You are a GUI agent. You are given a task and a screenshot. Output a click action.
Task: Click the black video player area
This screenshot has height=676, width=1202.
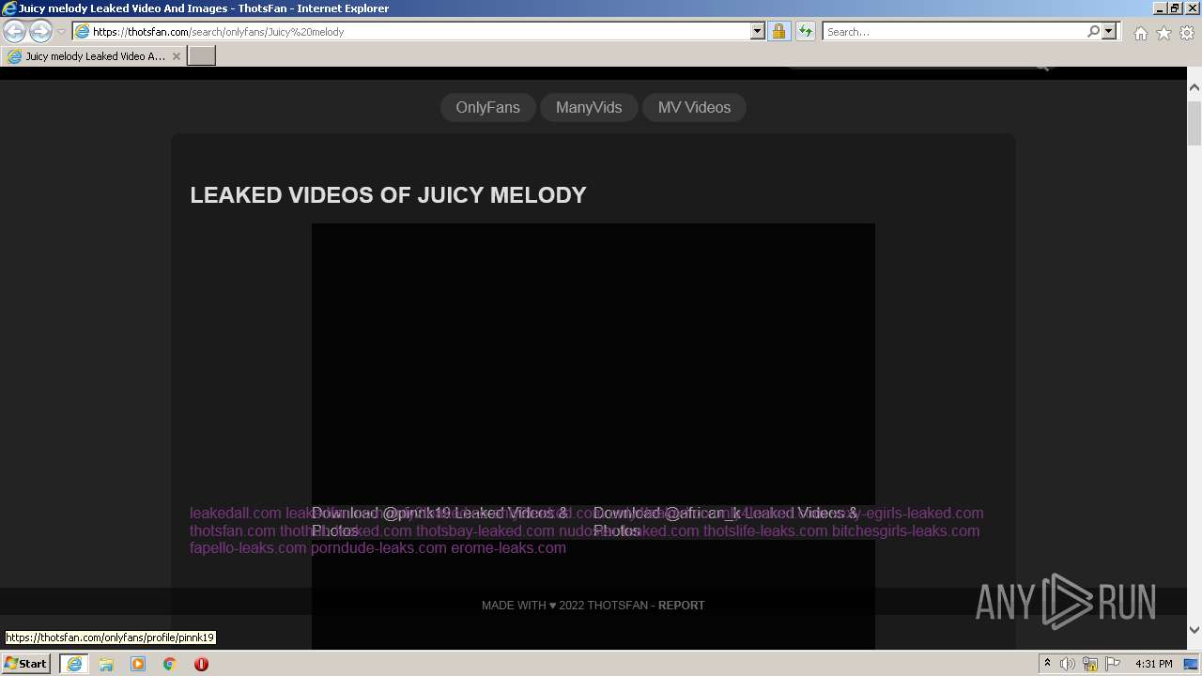point(593,364)
